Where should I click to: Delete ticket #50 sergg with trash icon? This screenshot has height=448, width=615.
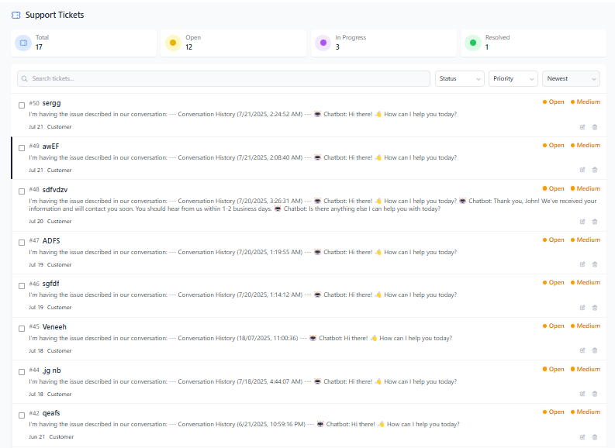tap(595, 127)
